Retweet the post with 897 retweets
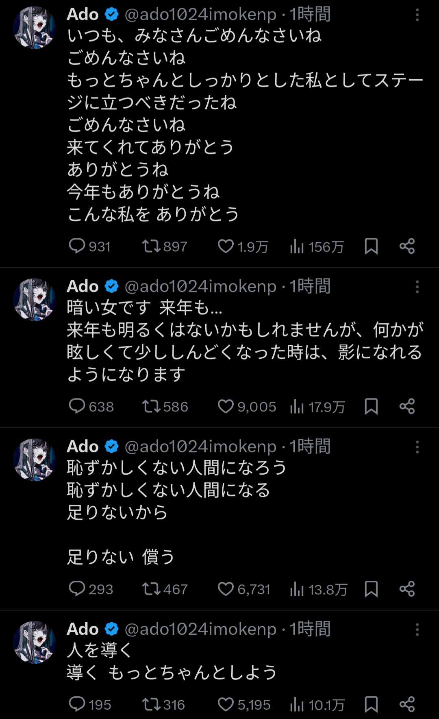The height and width of the screenshot is (719, 439). pos(151,246)
